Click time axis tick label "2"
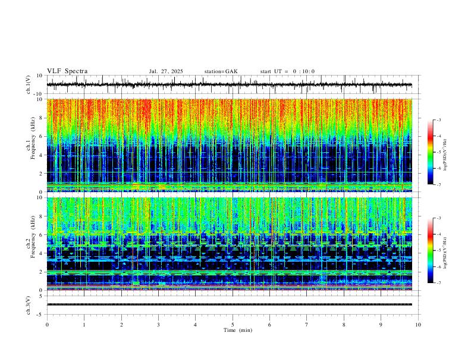The width and height of the screenshot is (471, 364). [x=121, y=325]
